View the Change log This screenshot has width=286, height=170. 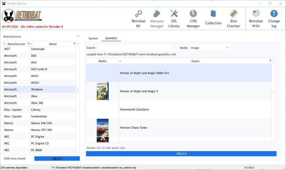point(274,19)
